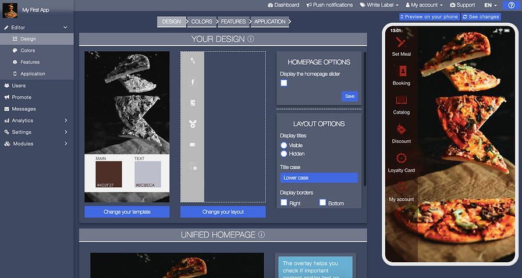Open the Support link in top bar
The image size is (522, 278).
(x=463, y=5)
